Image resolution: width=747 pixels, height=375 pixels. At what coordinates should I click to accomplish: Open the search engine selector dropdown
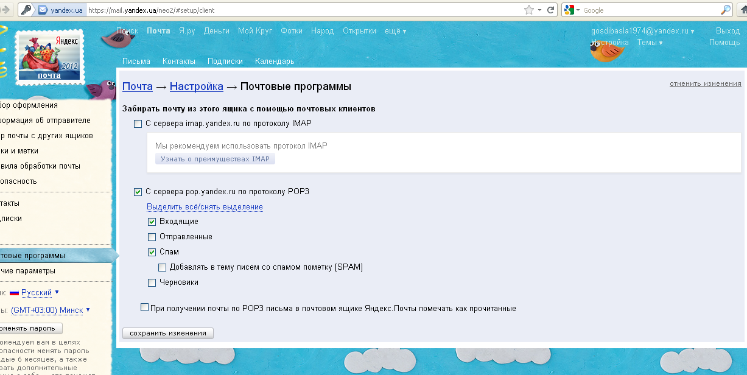(x=578, y=10)
